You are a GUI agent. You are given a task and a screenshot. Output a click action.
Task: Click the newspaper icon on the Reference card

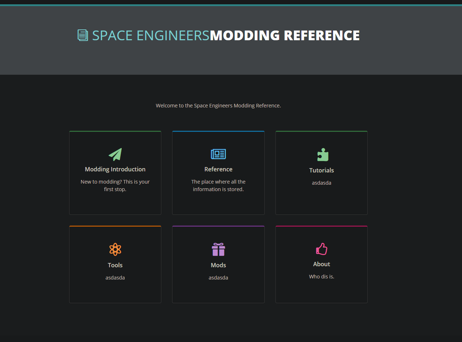218,154
